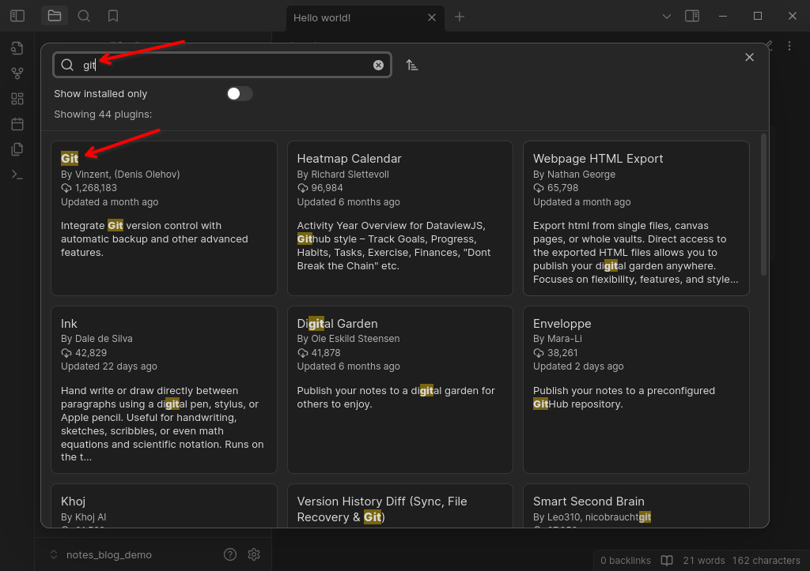Image resolution: width=810 pixels, height=571 pixels.
Task: Open command palette terminal icon
Action: click(x=17, y=175)
